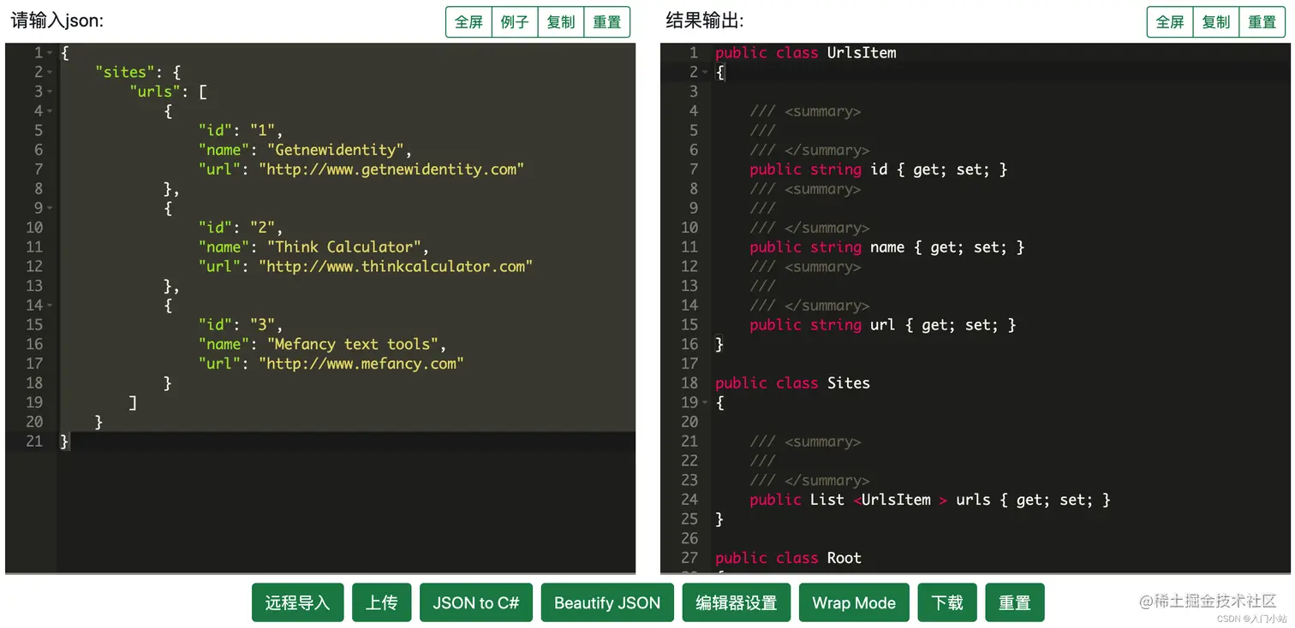Click the "urls" key in the input JSON
1295x628 pixels.
[155, 92]
